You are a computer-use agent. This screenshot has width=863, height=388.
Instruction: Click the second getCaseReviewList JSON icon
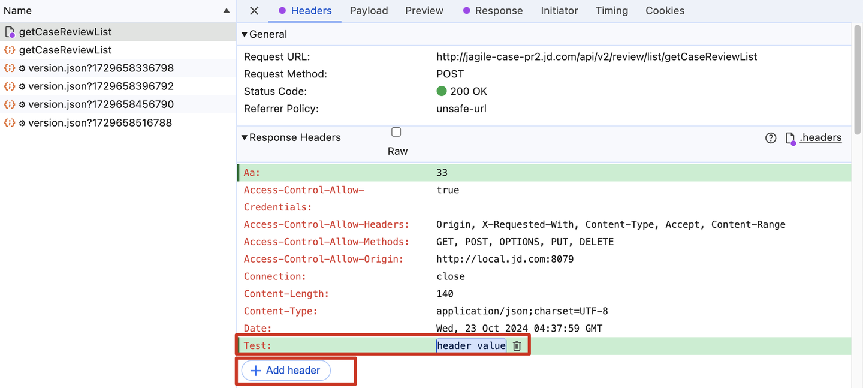pos(10,50)
